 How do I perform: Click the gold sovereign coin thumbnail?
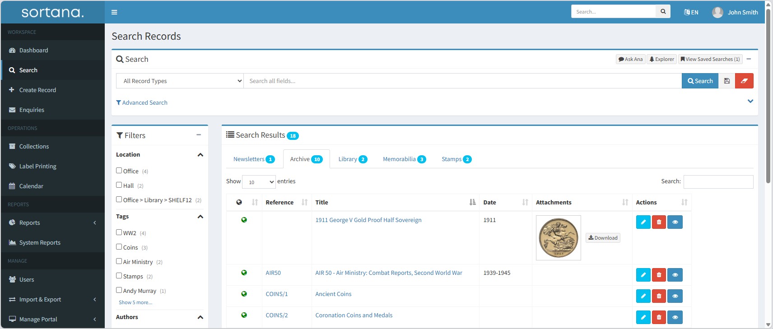[559, 238]
